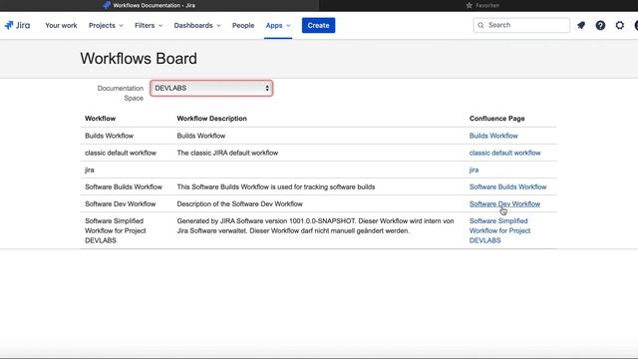Click the 'Generated by JIRA Software version' description

coord(315,225)
